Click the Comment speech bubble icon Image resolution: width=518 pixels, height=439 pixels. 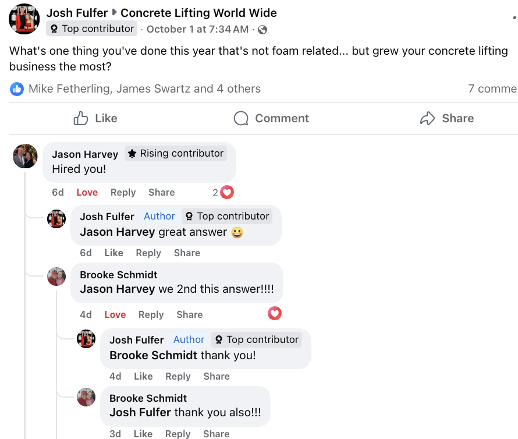coord(240,118)
